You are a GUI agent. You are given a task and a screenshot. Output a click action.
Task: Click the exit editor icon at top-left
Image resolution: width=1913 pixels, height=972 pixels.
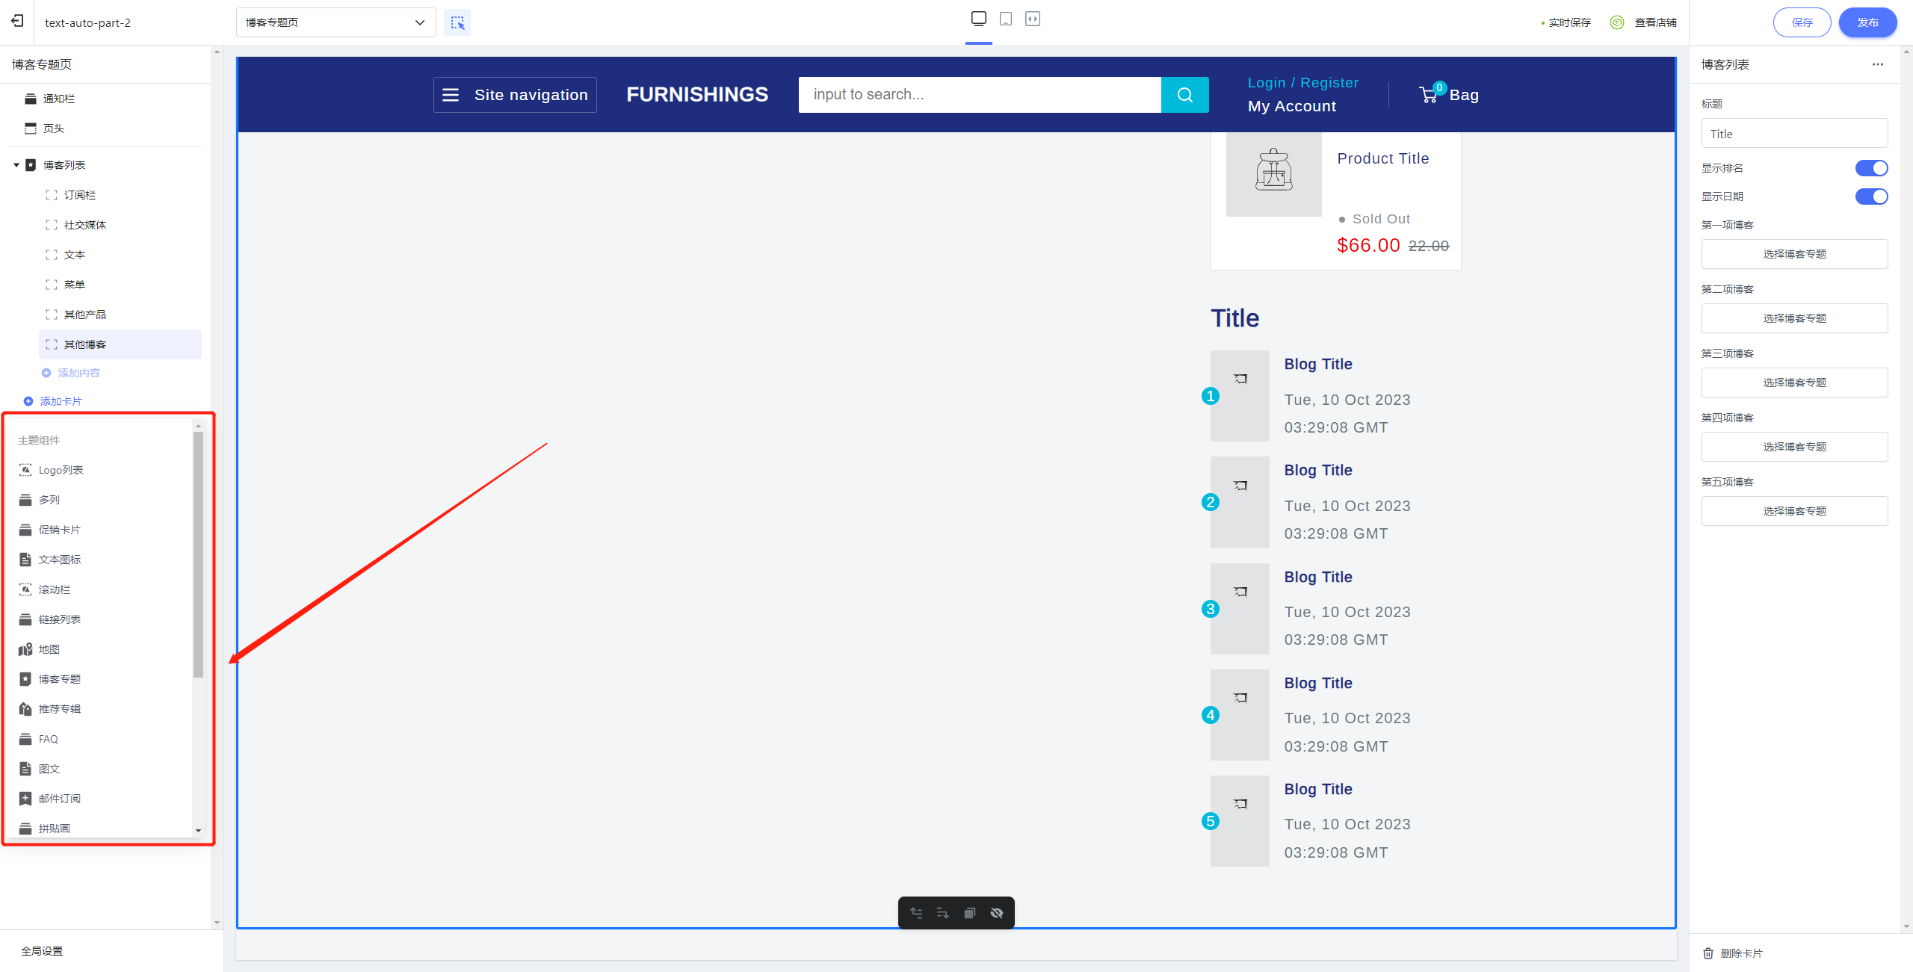(17, 22)
